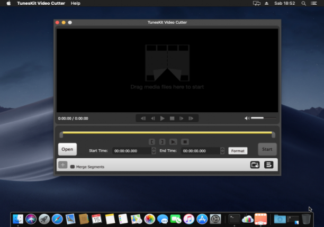Jump to previous segment with the leftmost playback icon
This screenshot has width=324, height=227.
tap(143, 119)
